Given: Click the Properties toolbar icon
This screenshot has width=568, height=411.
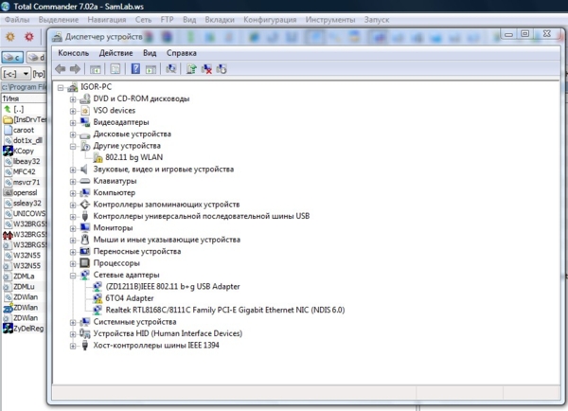Looking at the screenshot, I should tap(115, 69).
